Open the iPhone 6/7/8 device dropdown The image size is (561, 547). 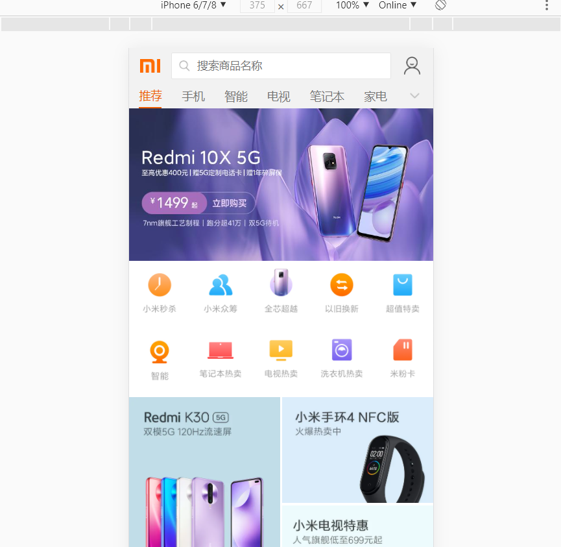click(x=193, y=5)
